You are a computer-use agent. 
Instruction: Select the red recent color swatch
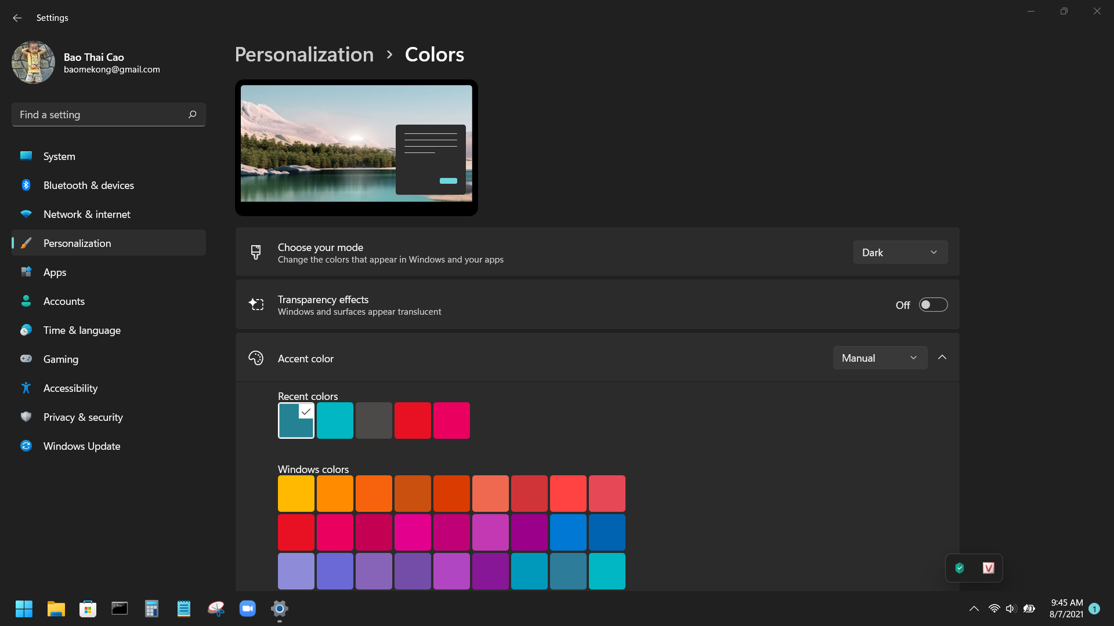pyautogui.click(x=413, y=420)
